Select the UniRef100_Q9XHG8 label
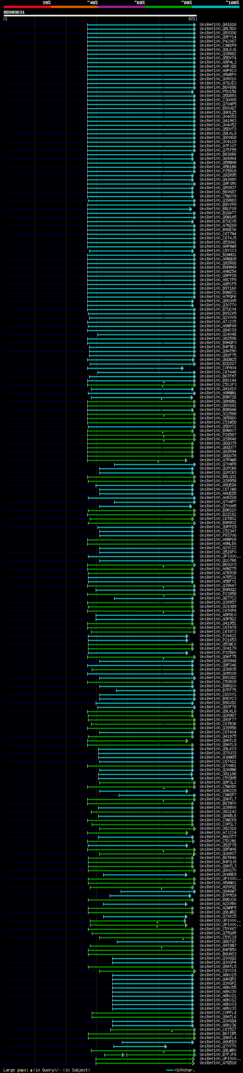The width and height of the screenshot is (243, 1073). click(218, 137)
